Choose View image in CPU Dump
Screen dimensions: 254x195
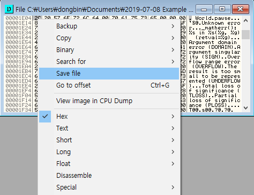(109, 101)
